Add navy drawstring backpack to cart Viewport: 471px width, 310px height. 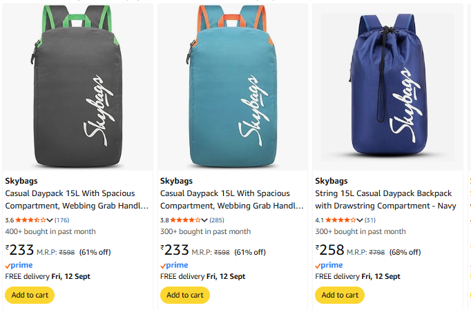[340, 295]
